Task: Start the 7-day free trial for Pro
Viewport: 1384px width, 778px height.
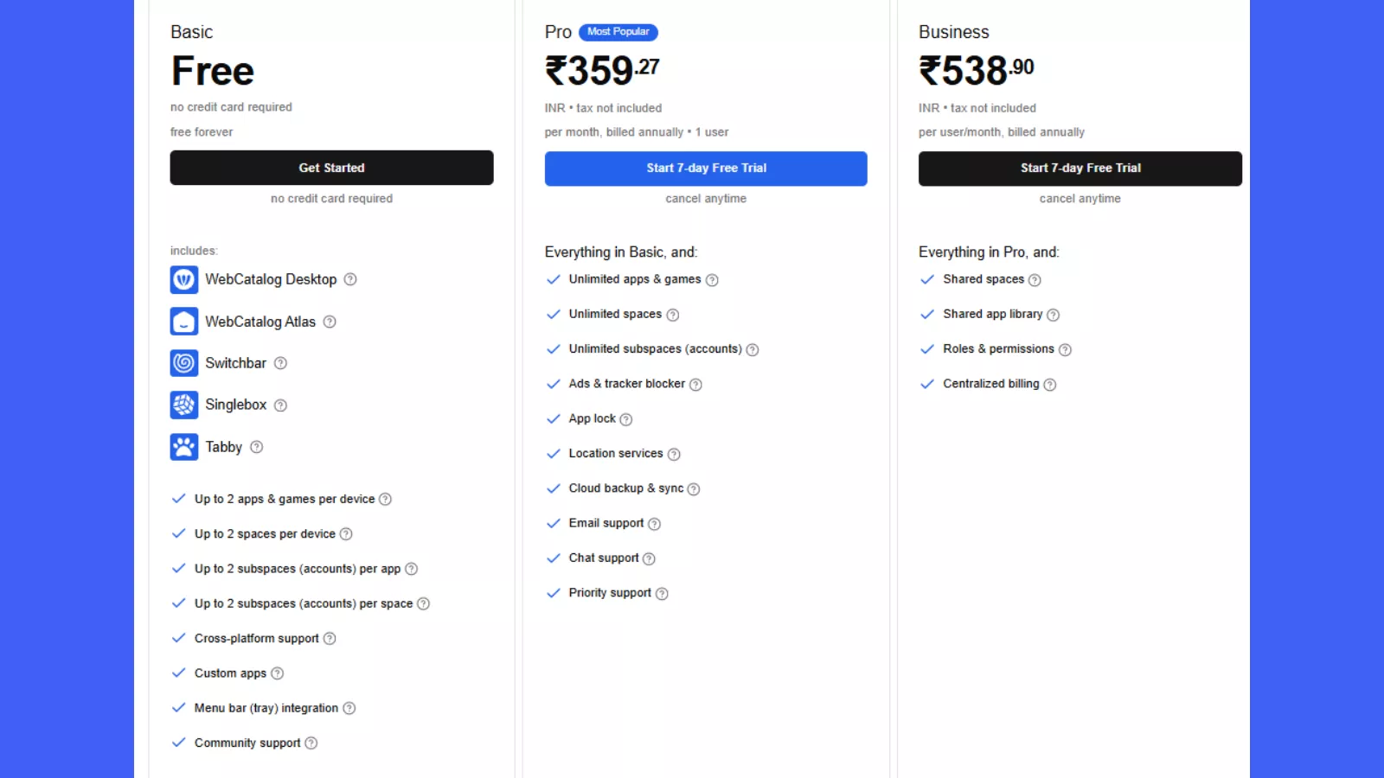Action: 706,168
